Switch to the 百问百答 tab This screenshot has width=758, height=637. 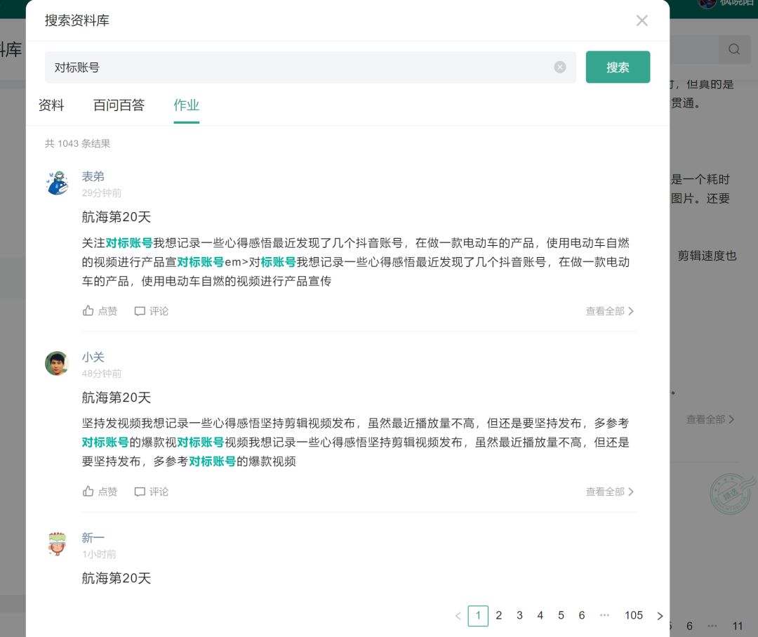click(119, 105)
